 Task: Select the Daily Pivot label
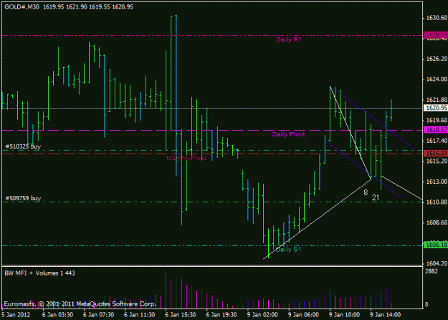point(288,134)
